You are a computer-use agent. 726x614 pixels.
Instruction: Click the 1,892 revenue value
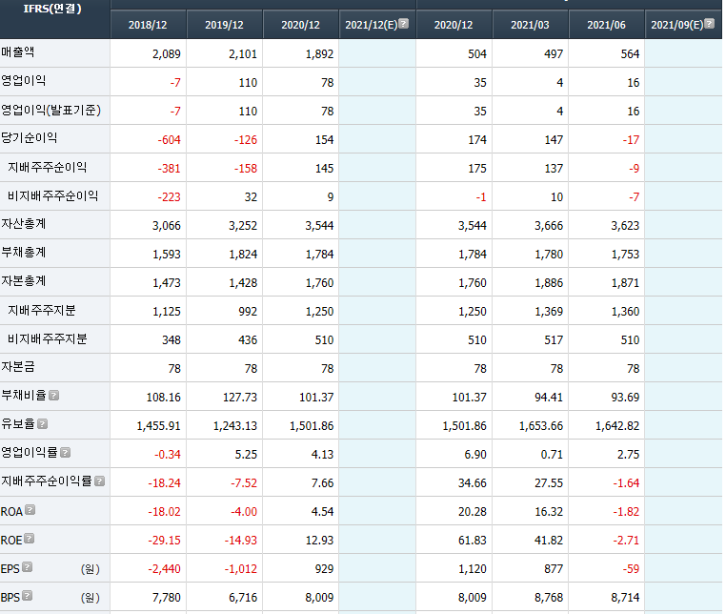[x=319, y=54]
